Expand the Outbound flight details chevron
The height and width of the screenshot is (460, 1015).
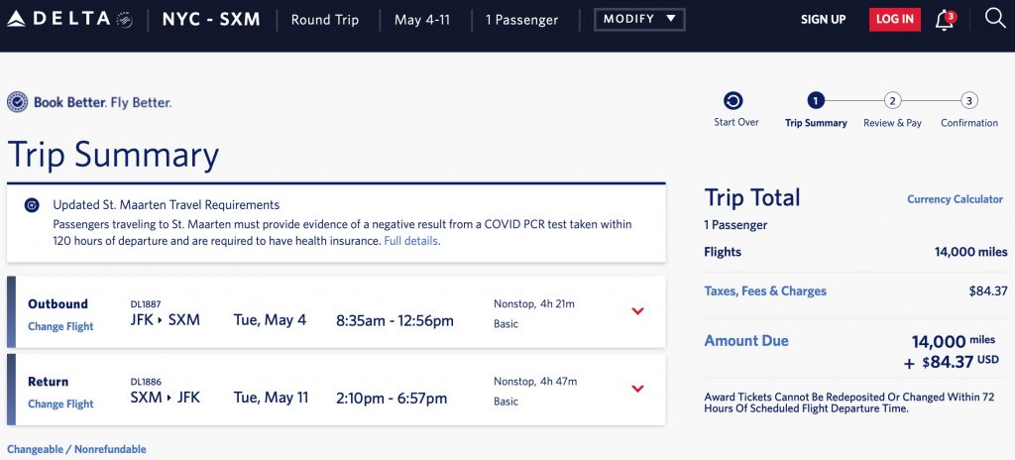pyautogui.click(x=637, y=311)
